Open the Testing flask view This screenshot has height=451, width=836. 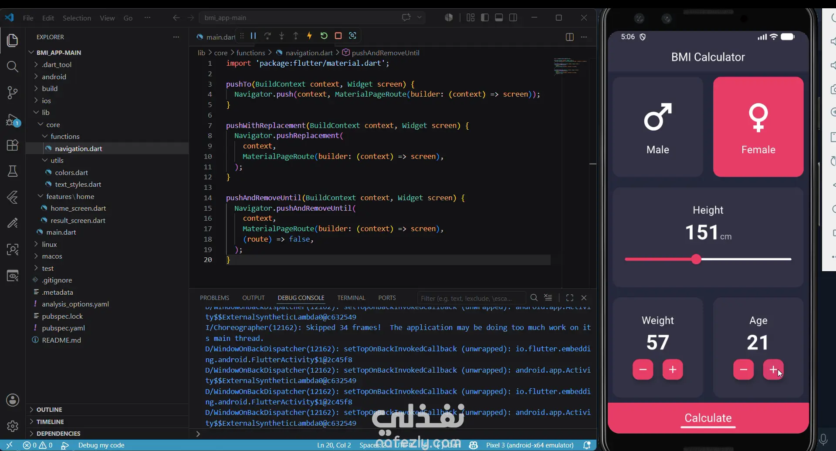click(x=13, y=171)
